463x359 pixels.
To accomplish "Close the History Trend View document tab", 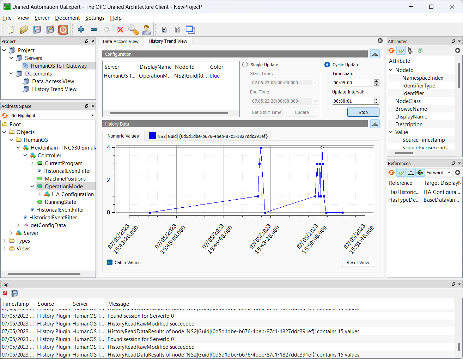I will point(380,41).
